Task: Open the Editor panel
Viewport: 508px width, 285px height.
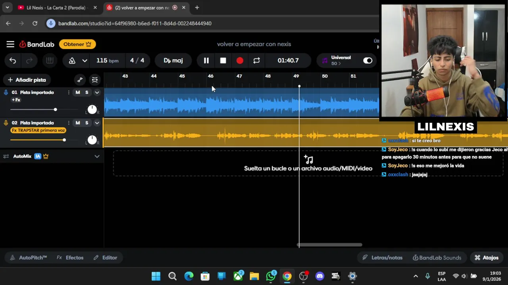Action: (105, 258)
